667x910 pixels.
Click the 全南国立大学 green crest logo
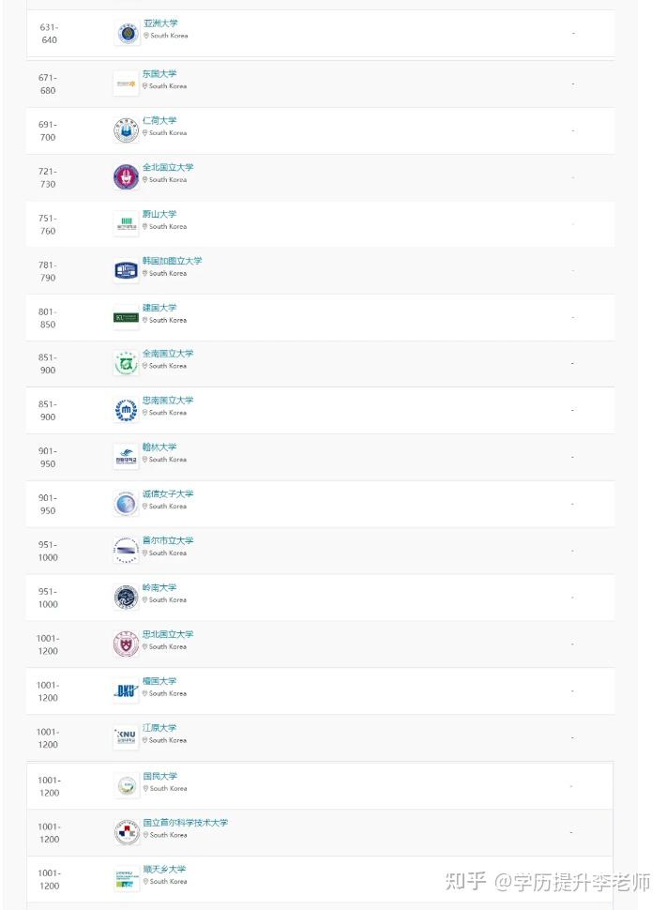point(126,364)
